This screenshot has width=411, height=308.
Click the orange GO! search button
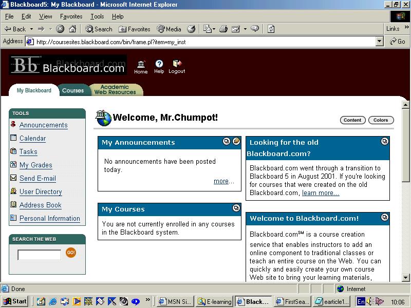point(71,253)
